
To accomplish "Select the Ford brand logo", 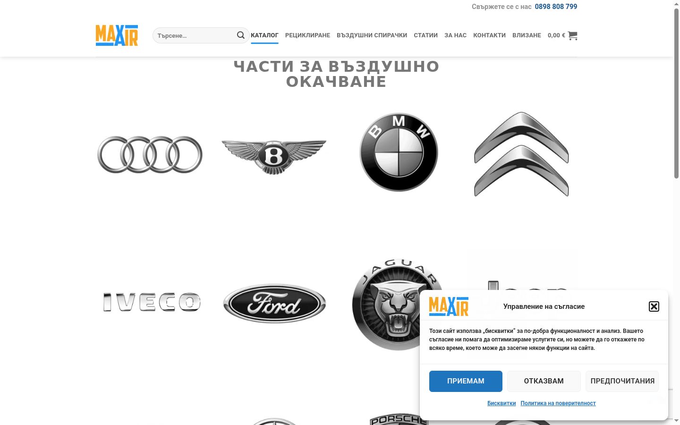I will click(274, 303).
